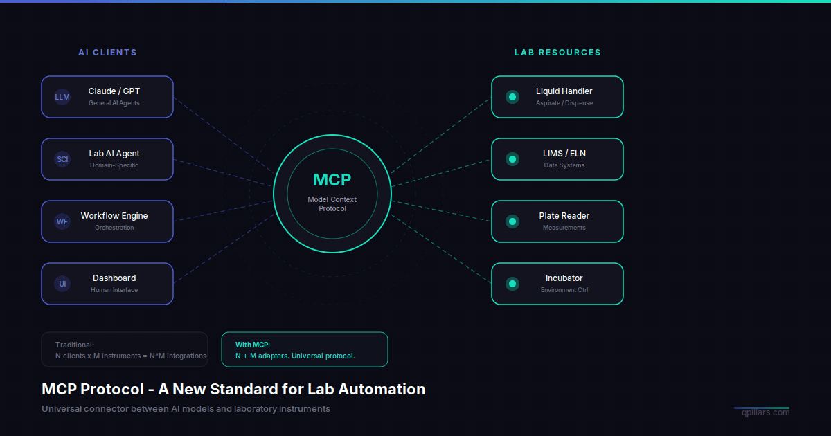
Task: Click the status dot on Liquid Handler
Action: point(512,97)
